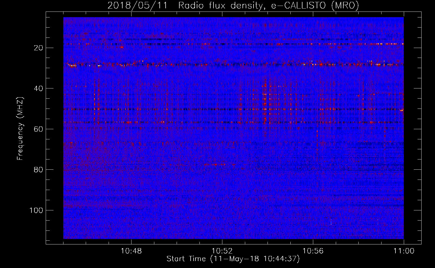Click the 100 MHz frequency tick label
This screenshot has height=268, width=435.
click(x=36, y=210)
